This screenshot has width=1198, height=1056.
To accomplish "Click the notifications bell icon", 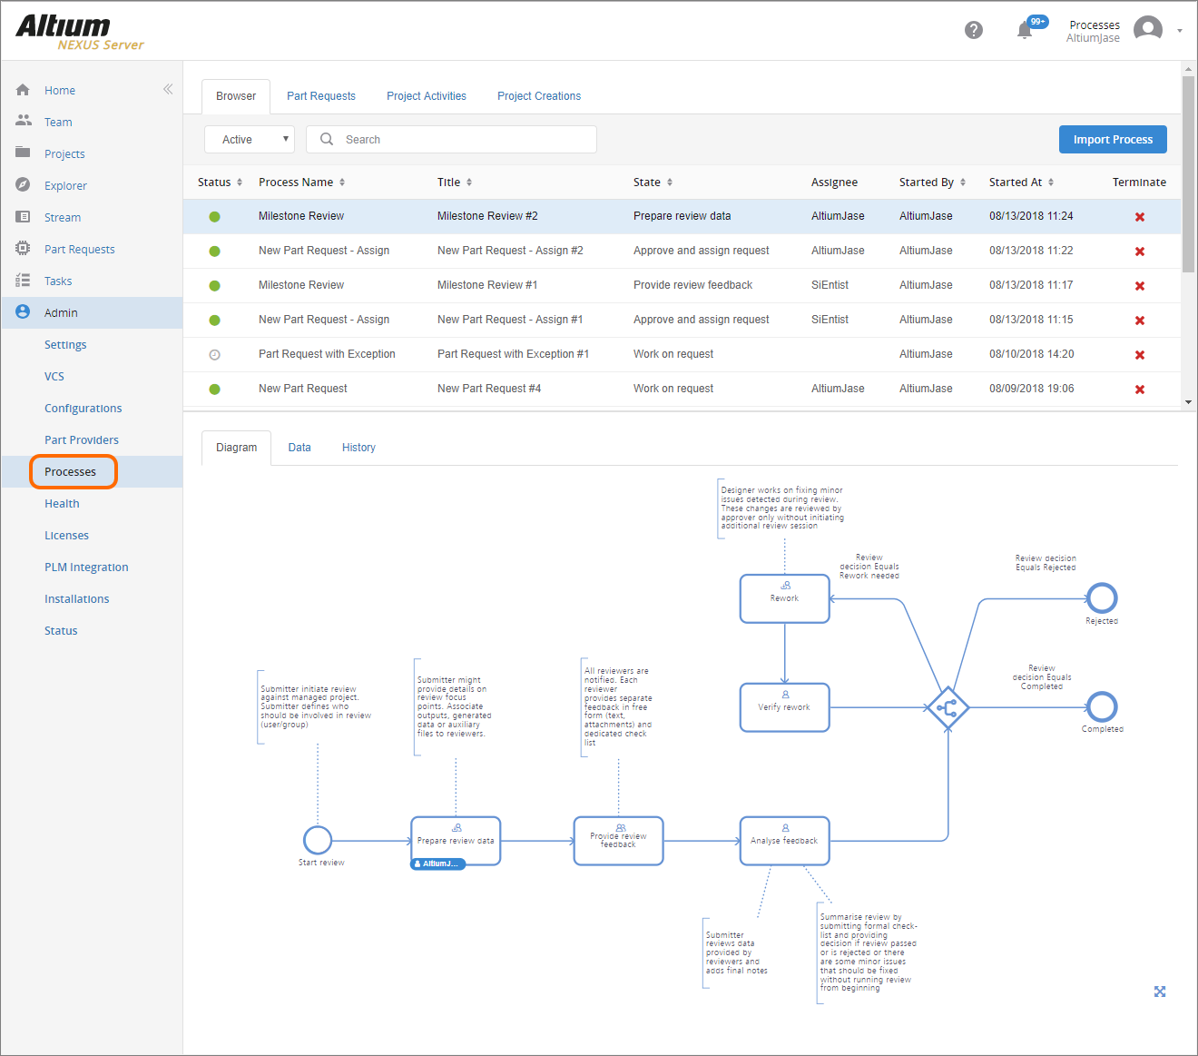I will pos(1025,31).
